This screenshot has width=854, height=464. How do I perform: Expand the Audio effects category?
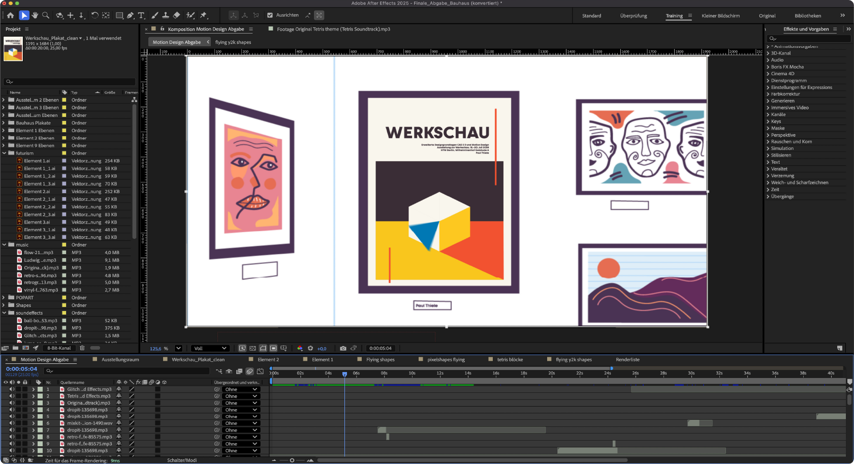768,60
